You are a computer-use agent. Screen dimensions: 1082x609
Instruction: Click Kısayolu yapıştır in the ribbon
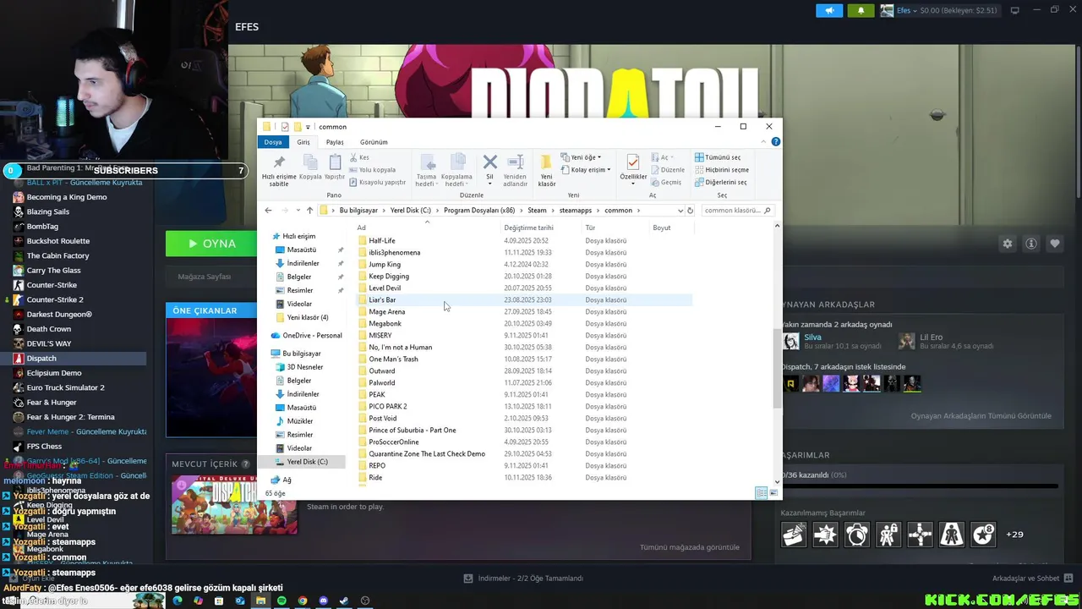tap(377, 182)
